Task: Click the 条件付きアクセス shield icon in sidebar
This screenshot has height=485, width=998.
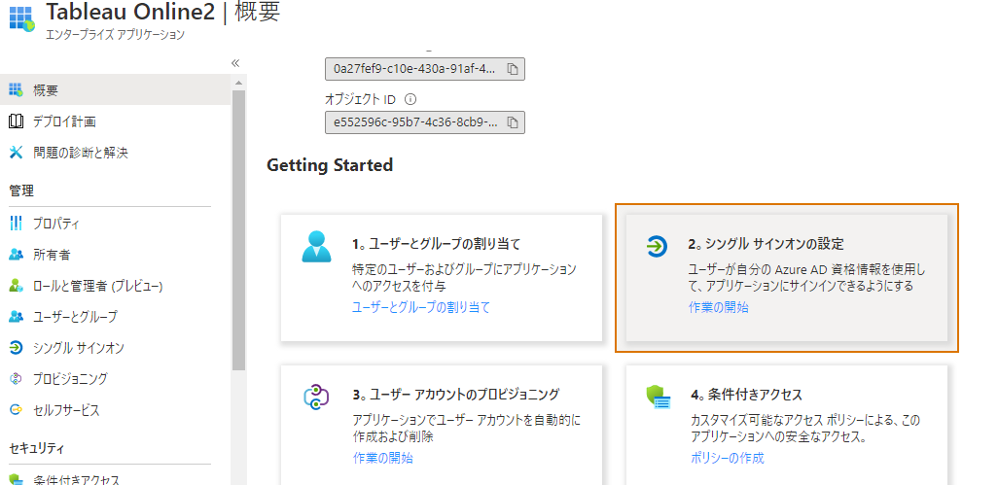Action: pos(16,480)
